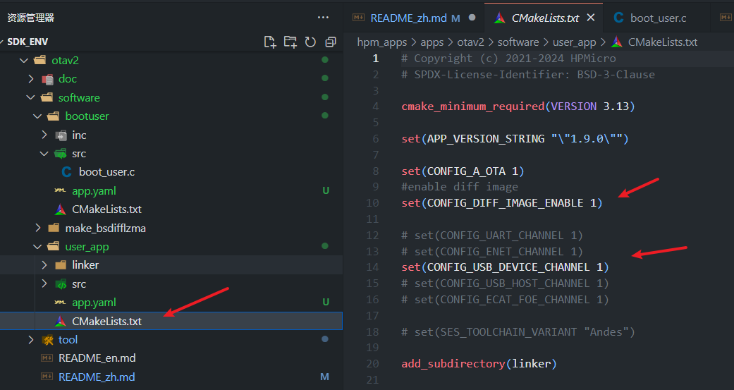Collapse the otav2 folder

(x=24, y=61)
